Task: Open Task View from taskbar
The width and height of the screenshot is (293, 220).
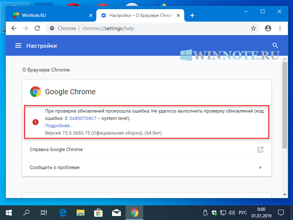Action: (44, 213)
